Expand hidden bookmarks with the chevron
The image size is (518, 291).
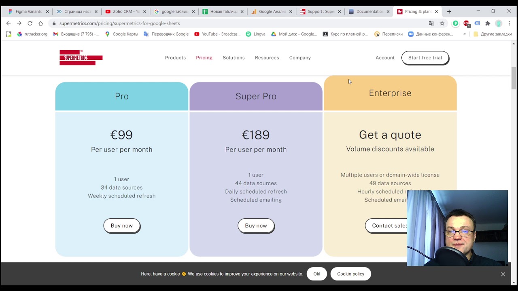(x=465, y=34)
